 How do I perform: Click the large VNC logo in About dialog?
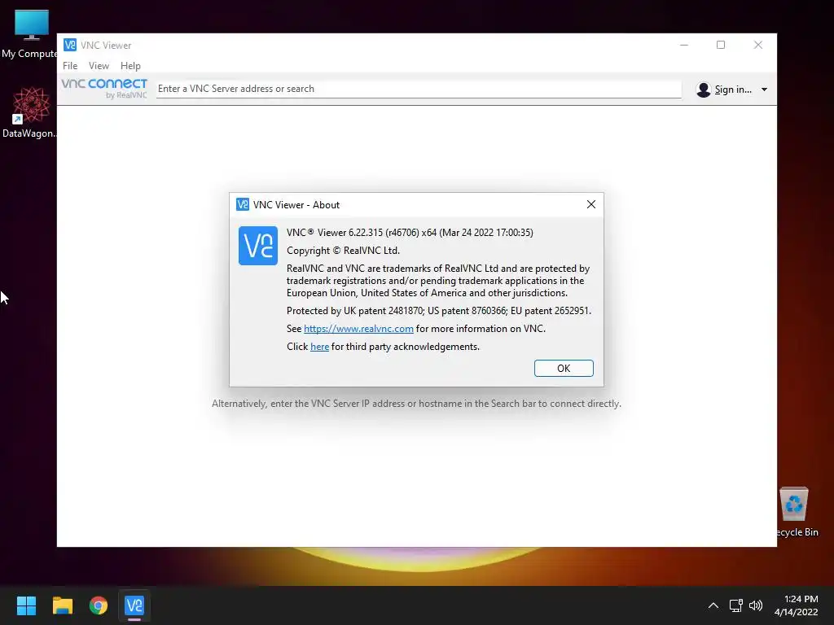258,246
